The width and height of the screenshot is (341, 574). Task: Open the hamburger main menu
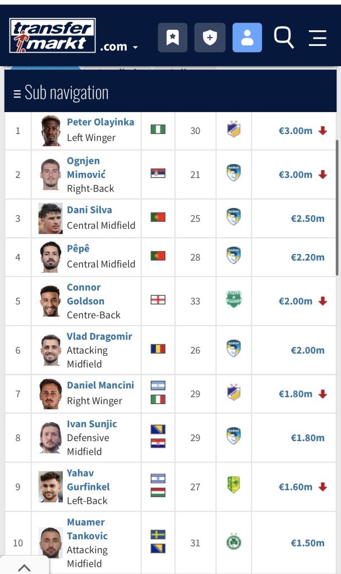click(x=317, y=38)
